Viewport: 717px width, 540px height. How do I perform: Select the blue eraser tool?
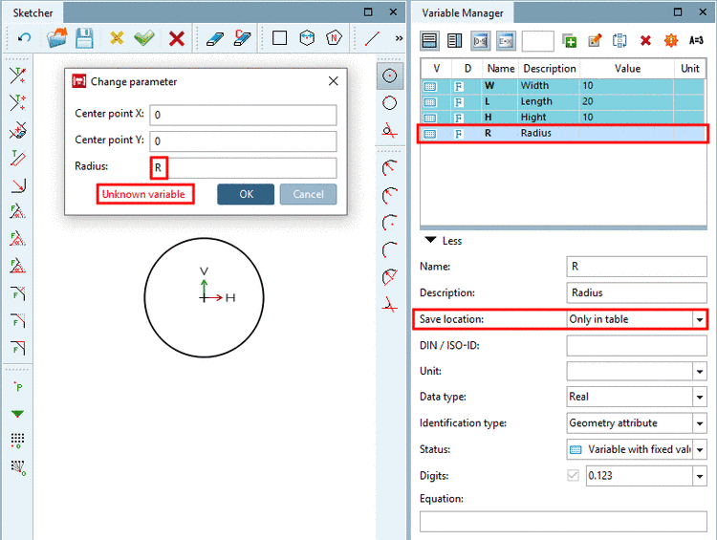(x=214, y=39)
